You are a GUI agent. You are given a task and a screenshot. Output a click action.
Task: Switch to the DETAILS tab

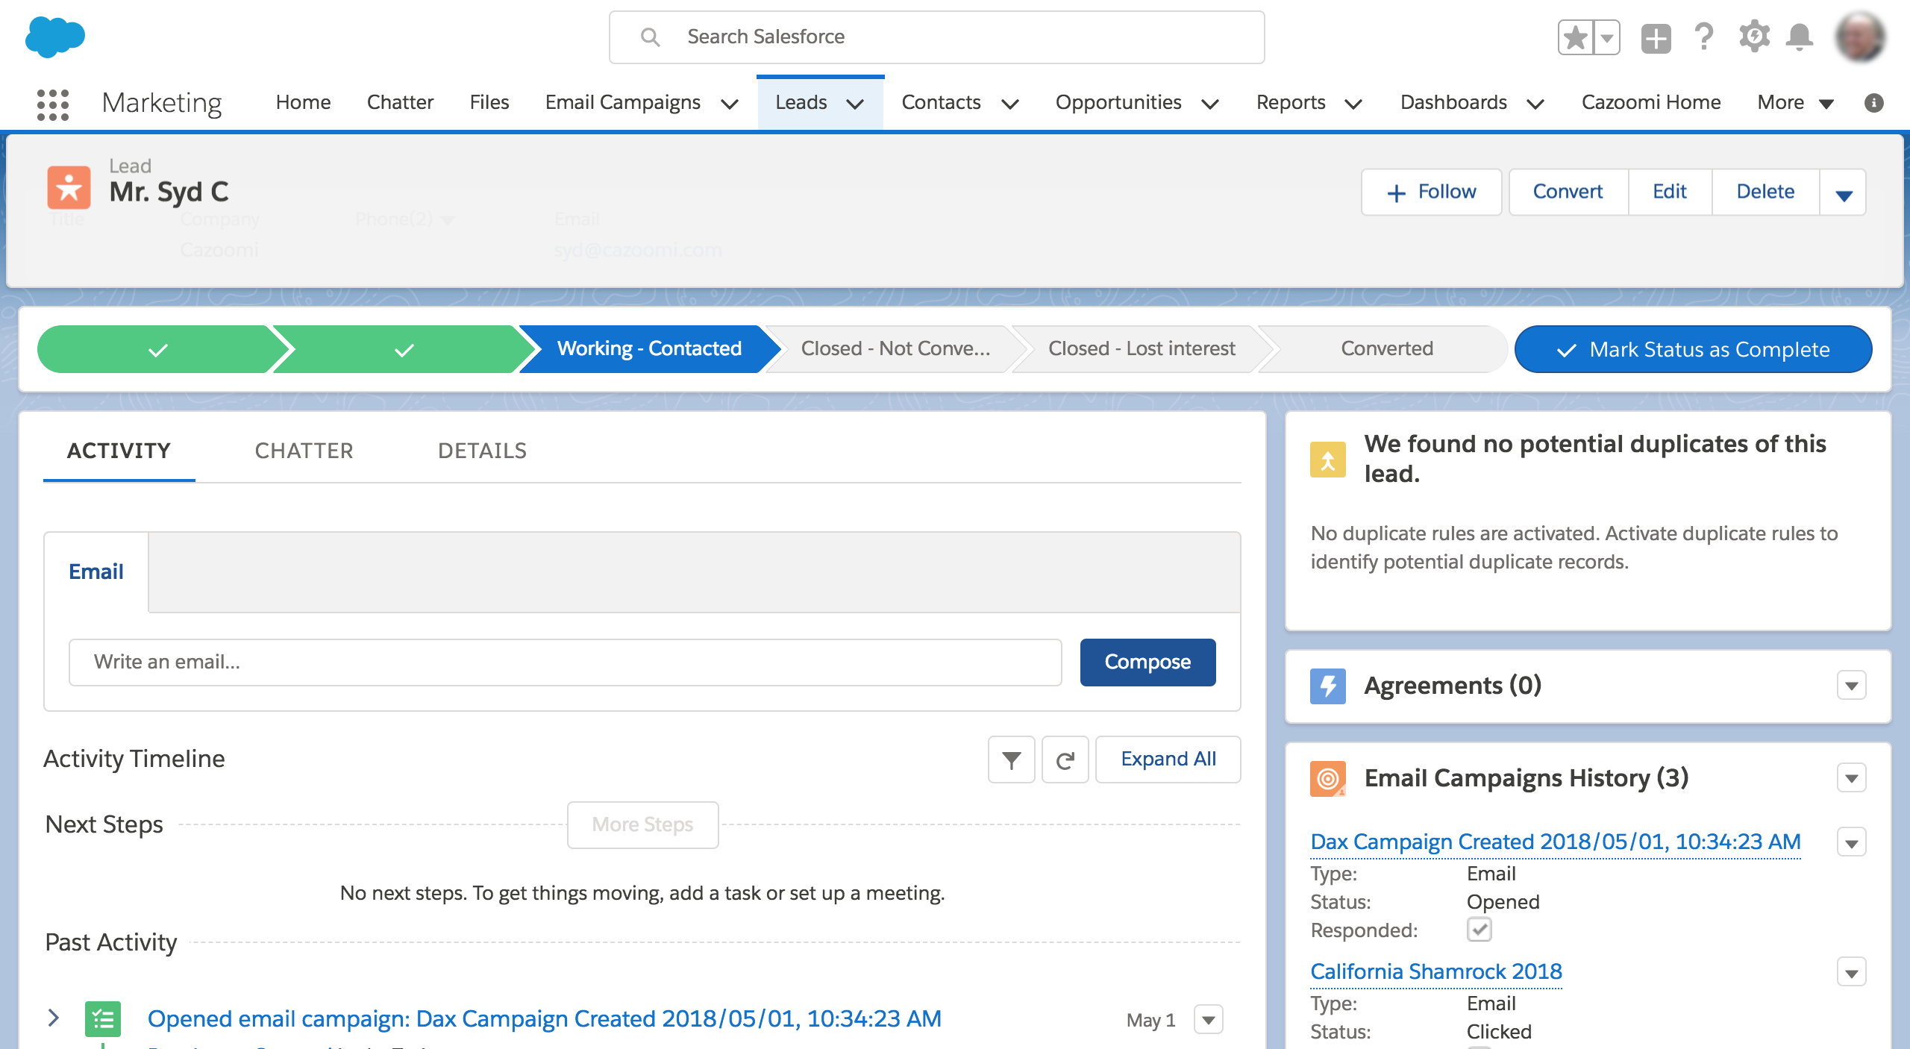click(482, 451)
